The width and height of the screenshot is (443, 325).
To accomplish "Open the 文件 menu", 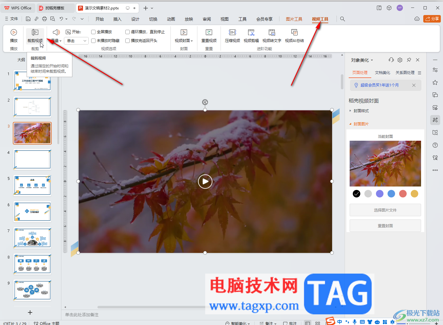I will click(x=12, y=19).
